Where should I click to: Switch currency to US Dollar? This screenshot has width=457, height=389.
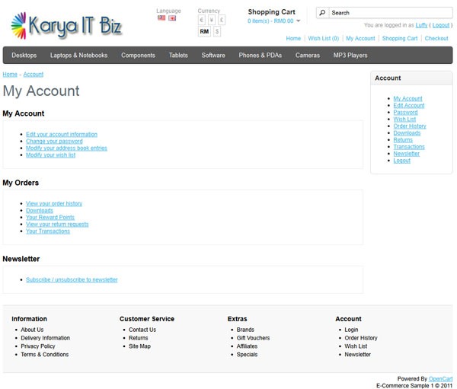[x=217, y=31]
